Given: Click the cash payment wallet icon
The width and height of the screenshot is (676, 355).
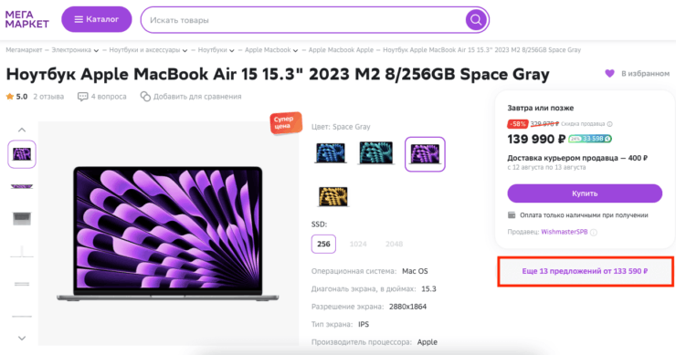Looking at the screenshot, I should tap(512, 215).
